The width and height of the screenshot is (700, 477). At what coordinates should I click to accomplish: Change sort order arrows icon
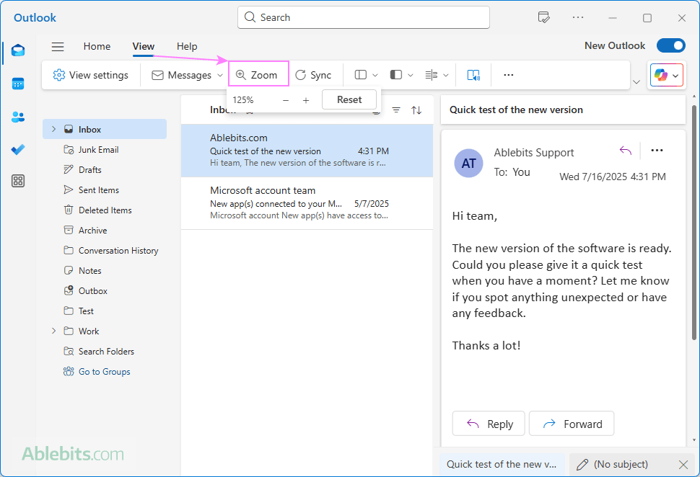pyautogui.click(x=416, y=110)
